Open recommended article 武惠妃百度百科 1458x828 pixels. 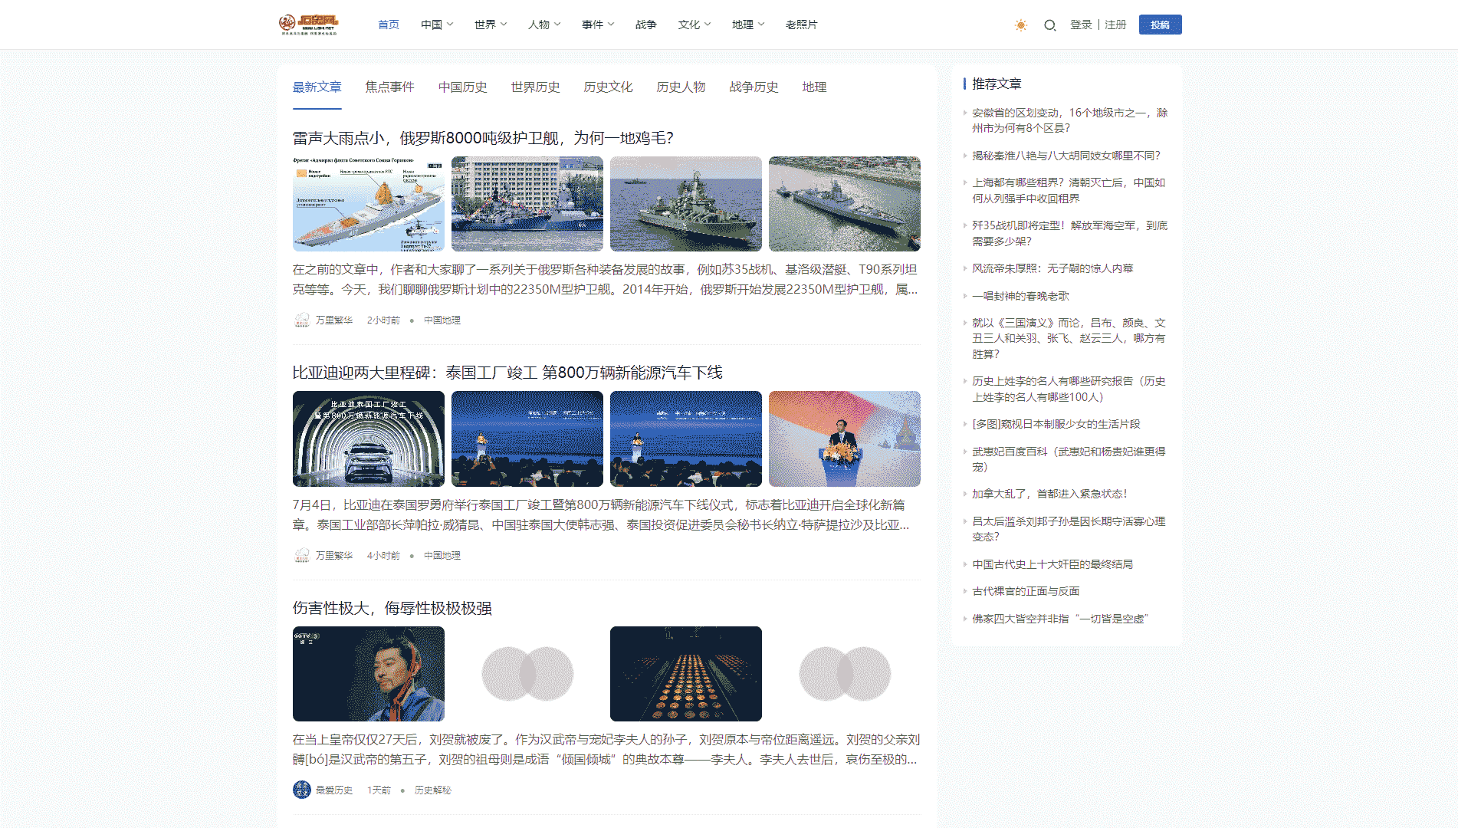1069,459
